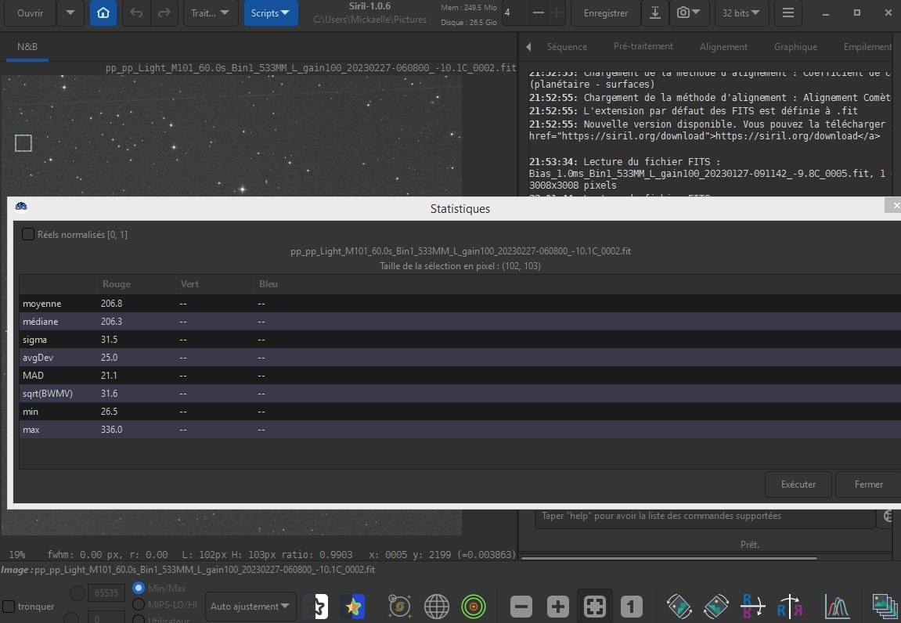Select the avgDev row value 25.0
Image resolution: width=901 pixels, height=623 pixels.
pyautogui.click(x=109, y=358)
